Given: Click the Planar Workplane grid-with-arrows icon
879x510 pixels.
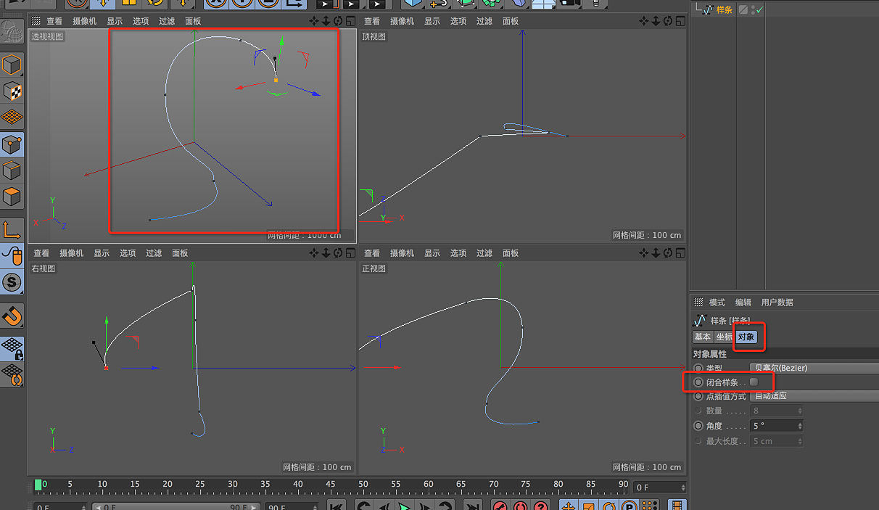Looking at the screenshot, I should pyautogui.click(x=12, y=374).
